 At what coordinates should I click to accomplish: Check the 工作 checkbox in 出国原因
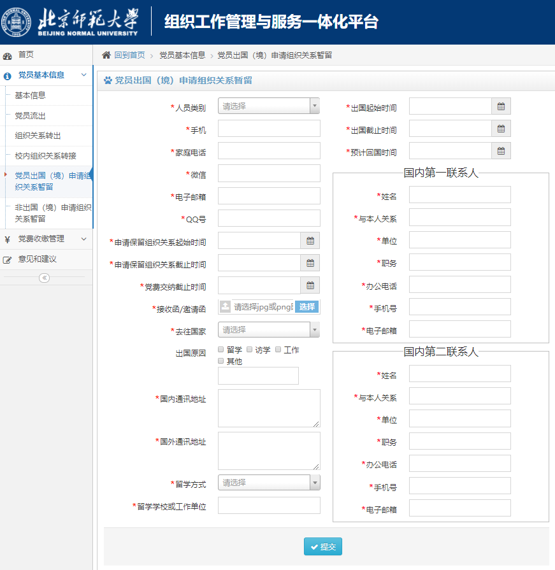pos(278,349)
